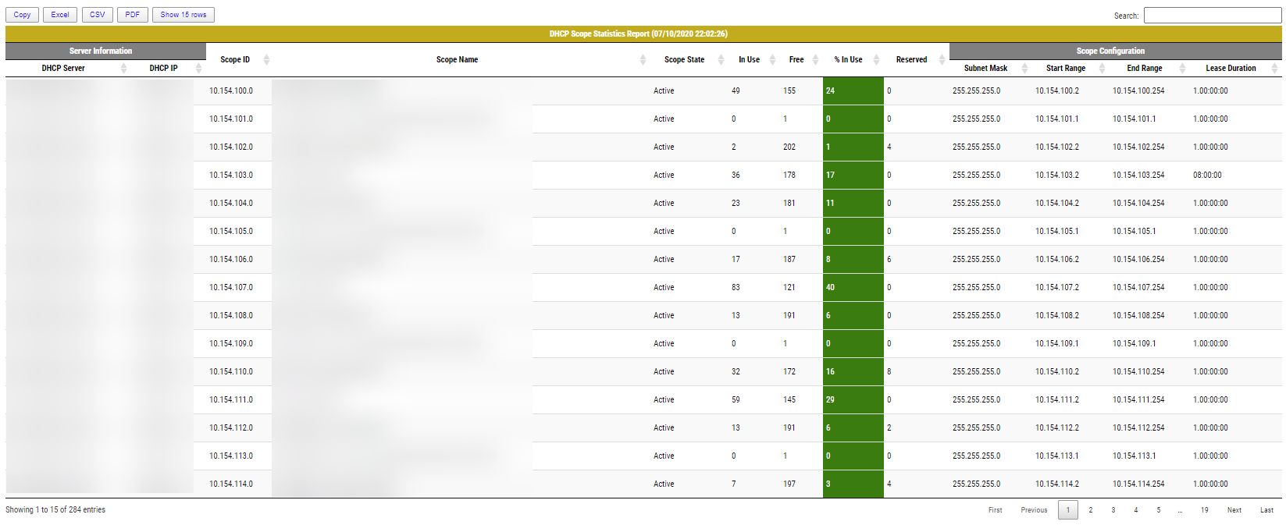Export the table to Excel
1286x525 pixels.
[x=60, y=15]
